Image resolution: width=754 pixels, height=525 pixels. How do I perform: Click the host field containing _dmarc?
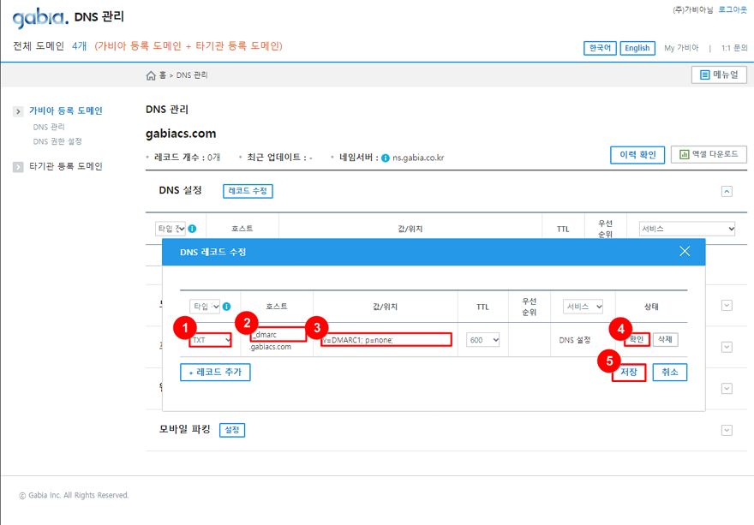point(278,335)
